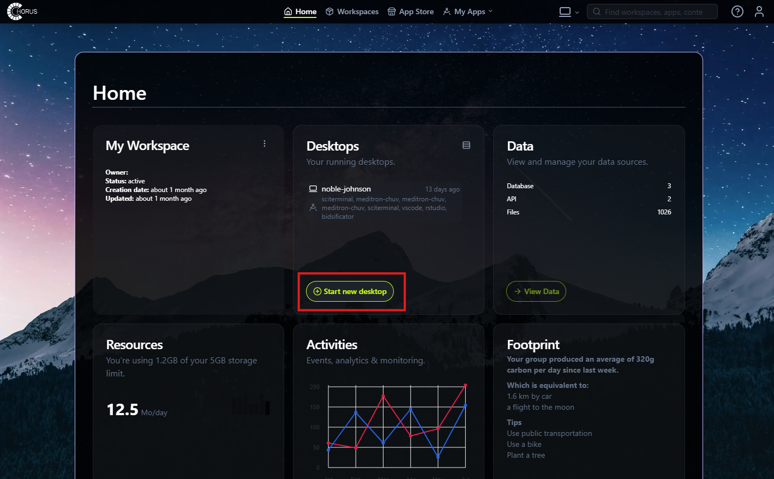Click the Chorus logo icon
774x479 pixels.
(x=22, y=11)
